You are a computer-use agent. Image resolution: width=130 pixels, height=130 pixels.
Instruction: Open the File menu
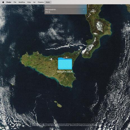[15, 2]
